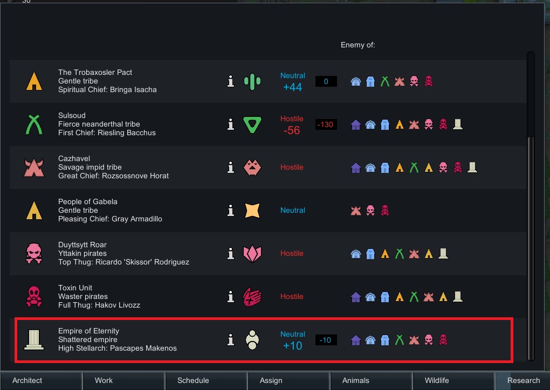Click info icon for Sulsoud faction
550x390 pixels.
[x=231, y=124]
